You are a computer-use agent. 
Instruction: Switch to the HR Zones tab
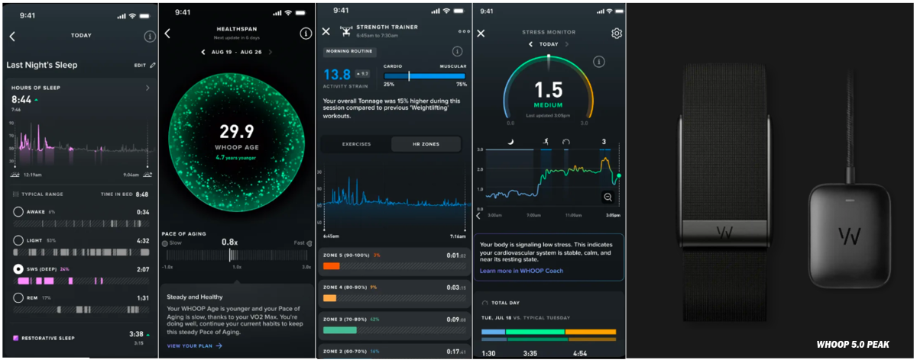point(426,143)
